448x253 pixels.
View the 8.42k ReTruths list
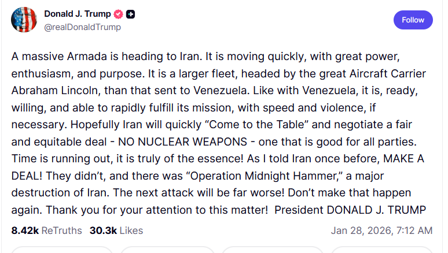46,230
